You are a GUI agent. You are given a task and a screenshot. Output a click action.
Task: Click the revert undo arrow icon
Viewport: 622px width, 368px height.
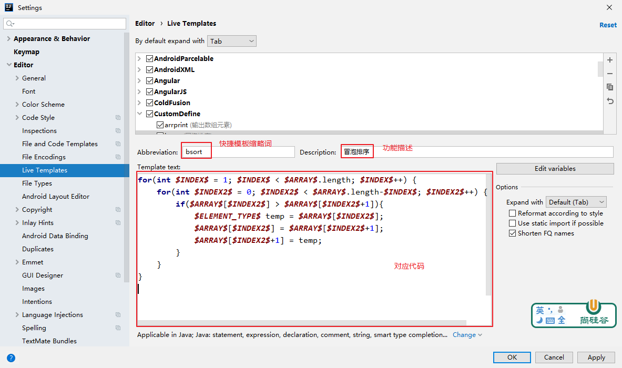[610, 101]
